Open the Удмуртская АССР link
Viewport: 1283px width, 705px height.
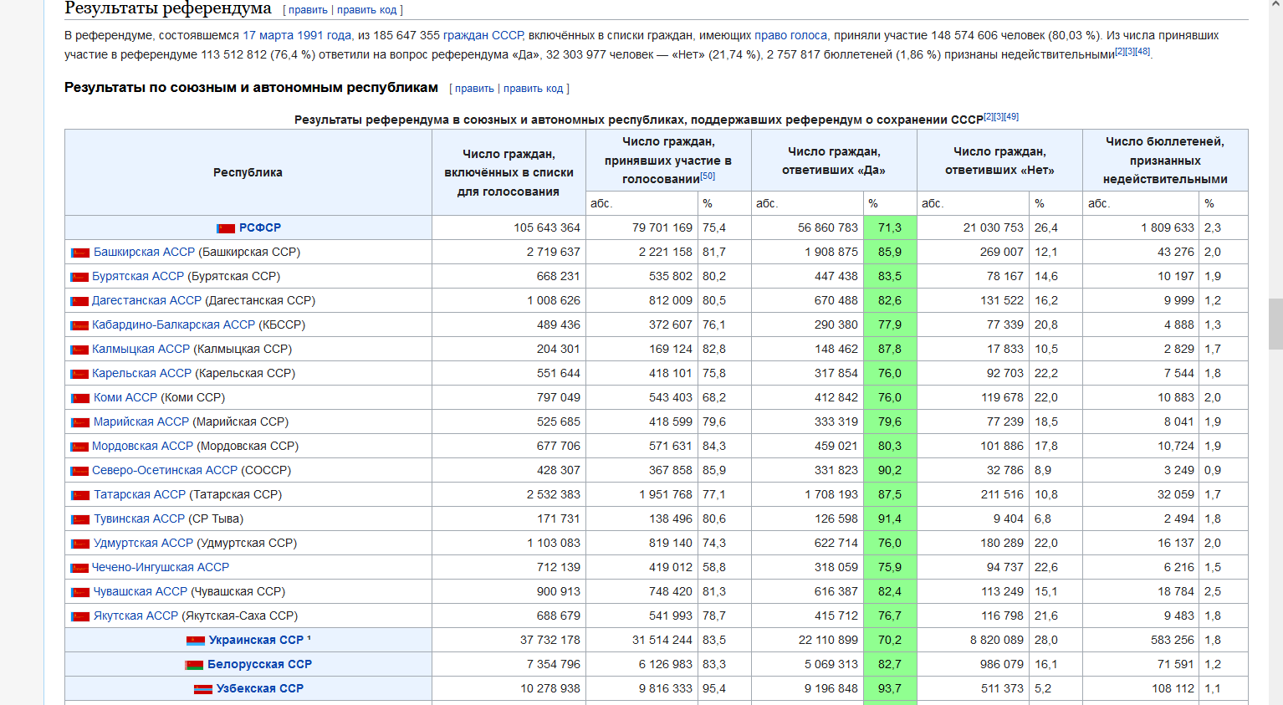pos(143,543)
